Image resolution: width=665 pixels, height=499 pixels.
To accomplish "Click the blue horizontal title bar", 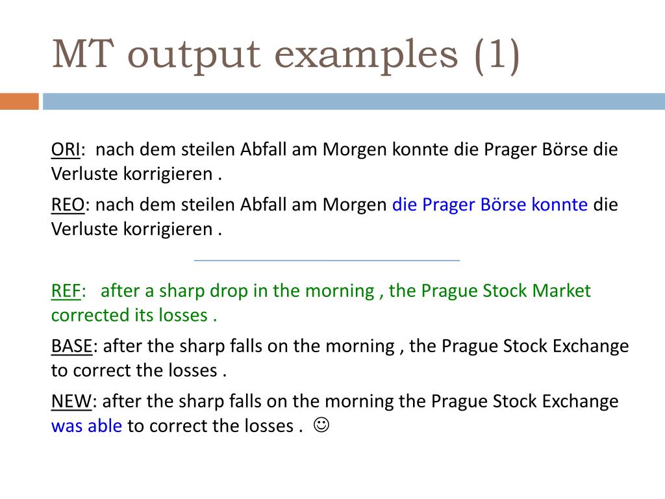I will (x=354, y=101).
